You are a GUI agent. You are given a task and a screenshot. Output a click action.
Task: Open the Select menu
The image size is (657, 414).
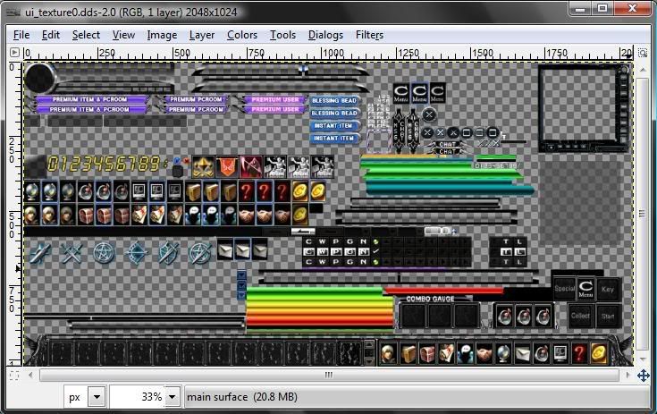[86, 35]
